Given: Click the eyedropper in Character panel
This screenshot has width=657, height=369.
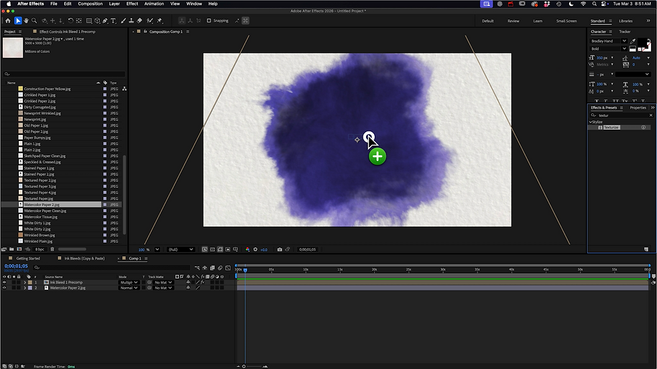Looking at the screenshot, I should pos(633,41).
